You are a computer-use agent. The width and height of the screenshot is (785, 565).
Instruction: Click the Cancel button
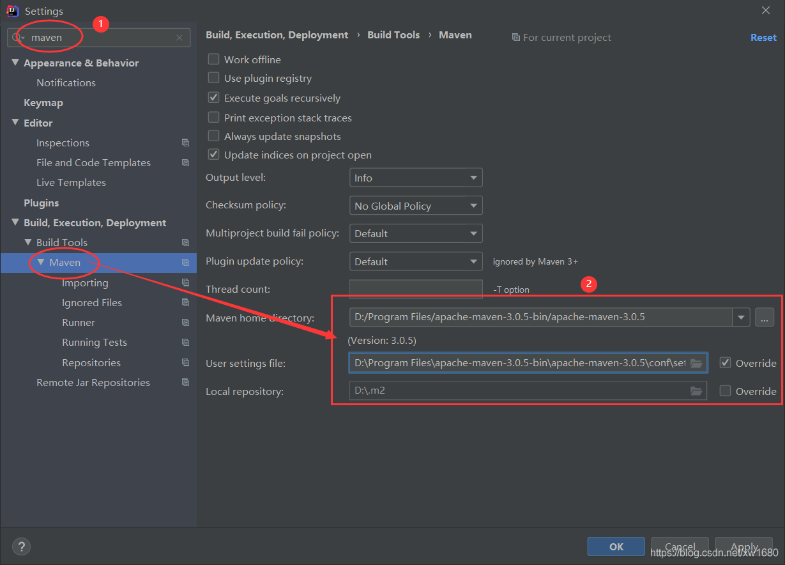[680, 546]
